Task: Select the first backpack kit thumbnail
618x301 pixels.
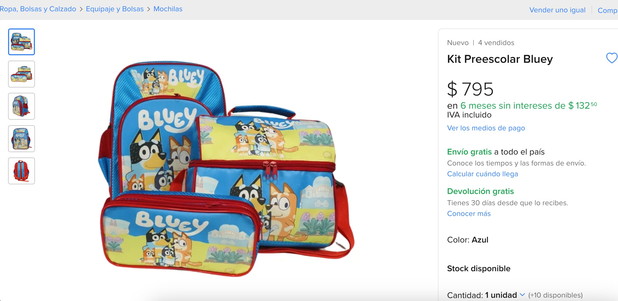Action: [21, 42]
